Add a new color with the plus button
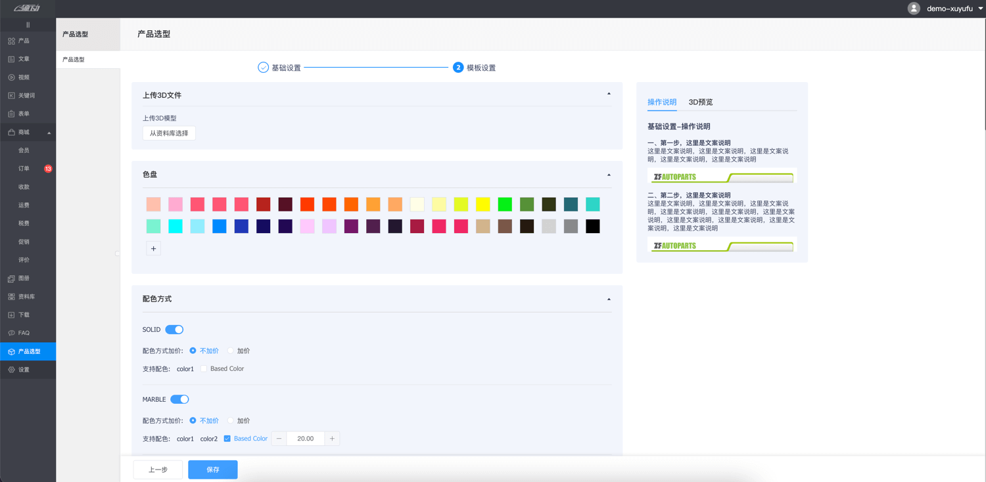986x482 pixels. 153,248
